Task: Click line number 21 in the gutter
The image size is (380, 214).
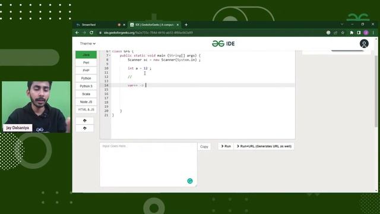Action: (106, 115)
